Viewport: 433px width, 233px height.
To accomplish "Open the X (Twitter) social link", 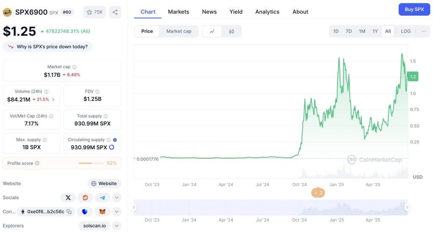I will tap(68, 197).
